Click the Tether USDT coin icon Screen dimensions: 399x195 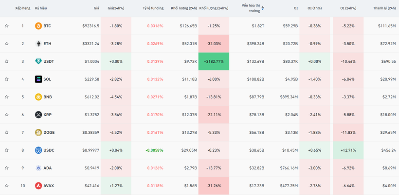pos(38,61)
